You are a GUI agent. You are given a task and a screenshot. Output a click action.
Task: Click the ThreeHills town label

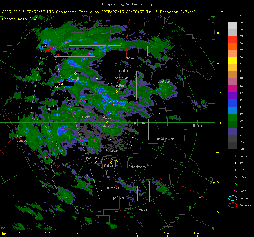coord(142,123)
